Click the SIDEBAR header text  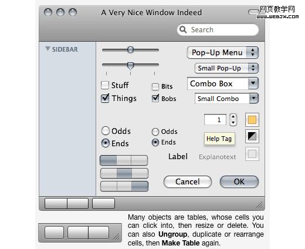coord(65,49)
